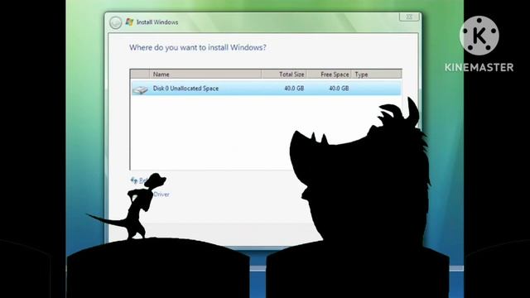Click the Name column header
The width and height of the screenshot is (530, 298).
205,74
